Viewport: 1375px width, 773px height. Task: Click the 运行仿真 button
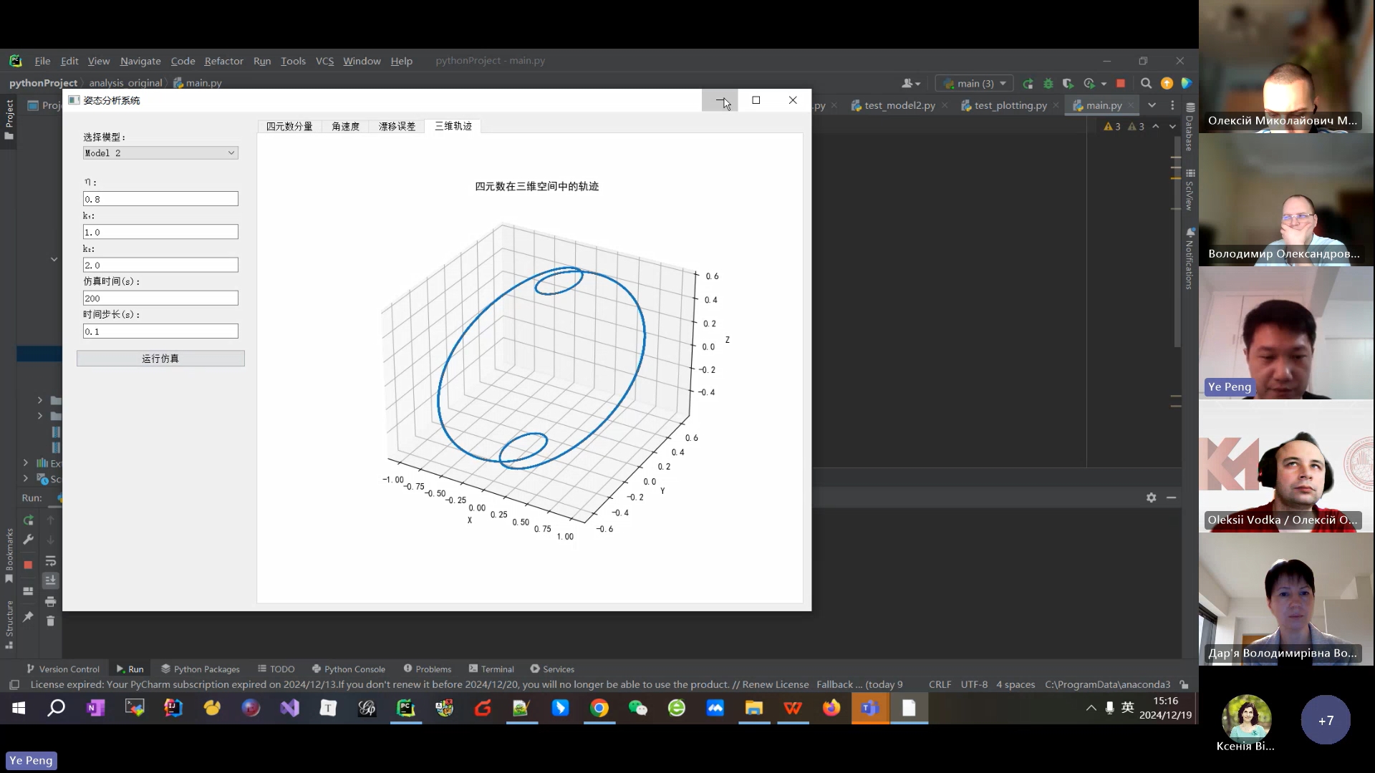[160, 359]
